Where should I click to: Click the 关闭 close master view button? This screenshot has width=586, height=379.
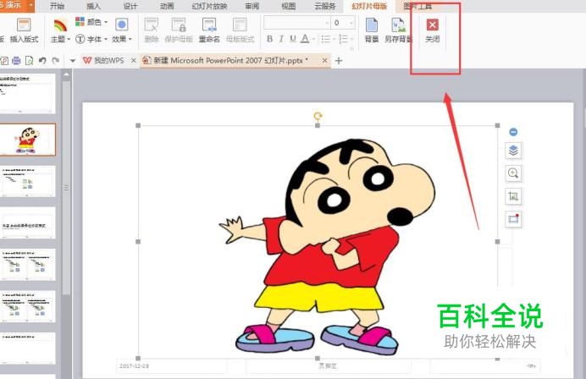433,30
